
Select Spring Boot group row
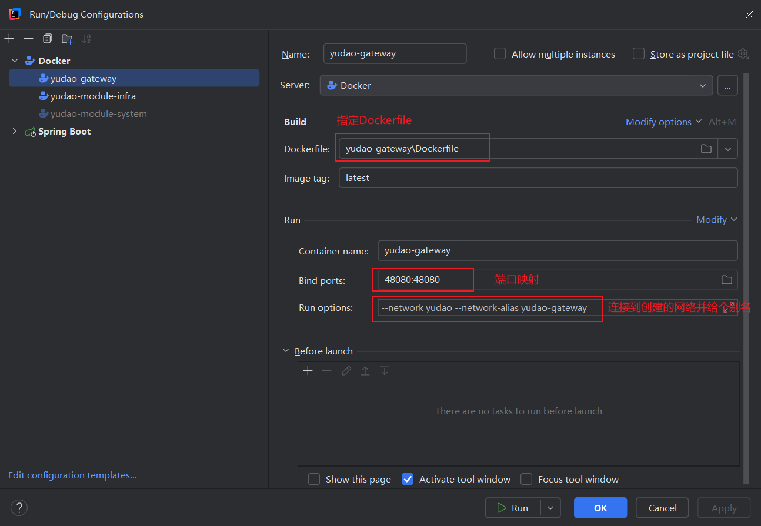134,131
